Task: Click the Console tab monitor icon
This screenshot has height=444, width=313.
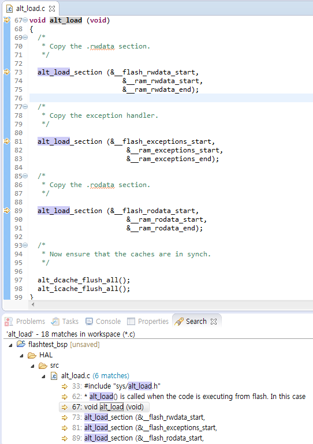Action: [90, 322]
